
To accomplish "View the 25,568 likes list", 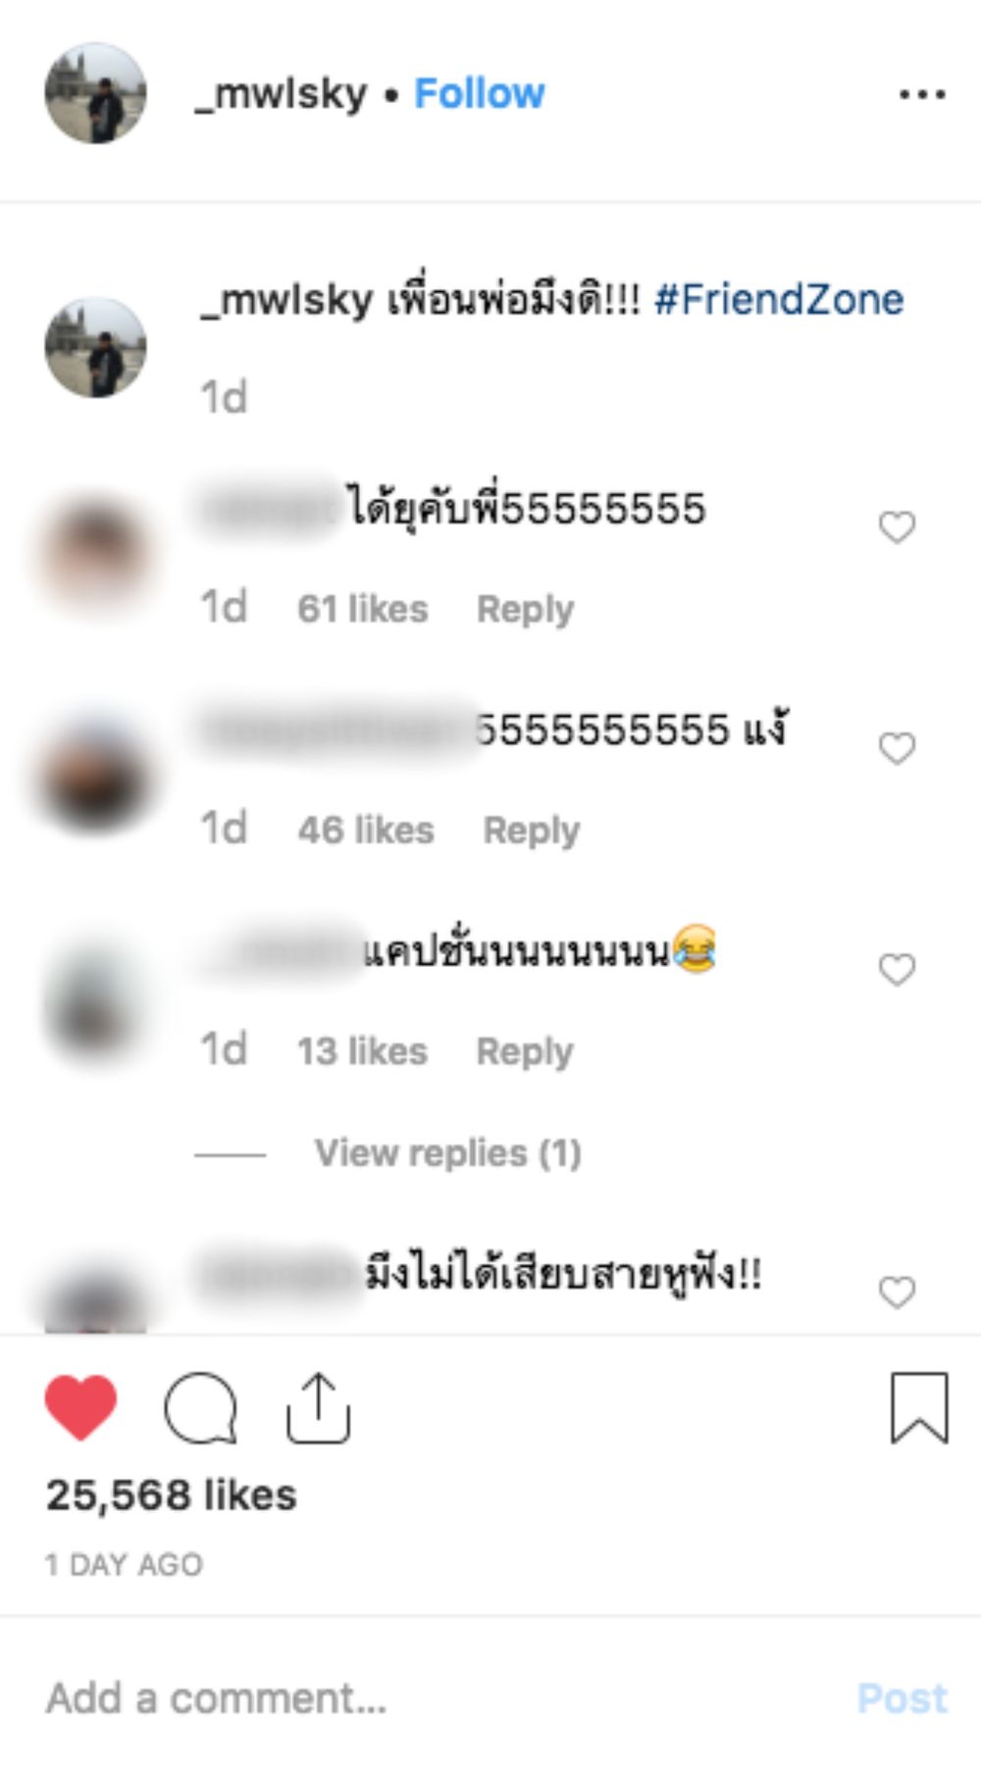I will tap(171, 1495).
